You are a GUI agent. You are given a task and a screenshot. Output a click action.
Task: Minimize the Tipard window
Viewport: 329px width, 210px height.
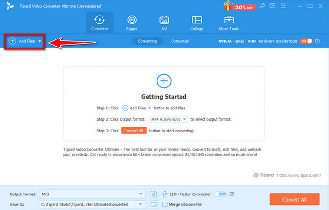(x=300, y=6)
